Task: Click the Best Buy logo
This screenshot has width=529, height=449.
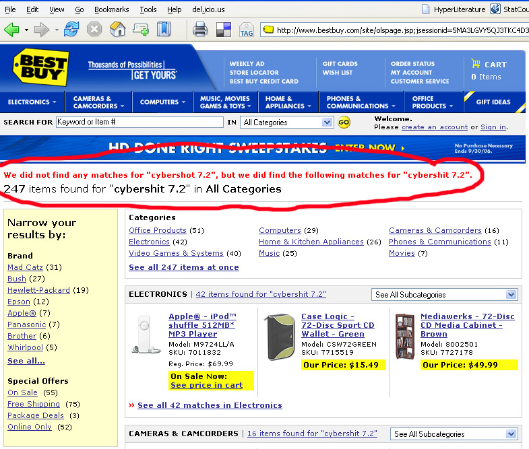Action: pos(41,67)
